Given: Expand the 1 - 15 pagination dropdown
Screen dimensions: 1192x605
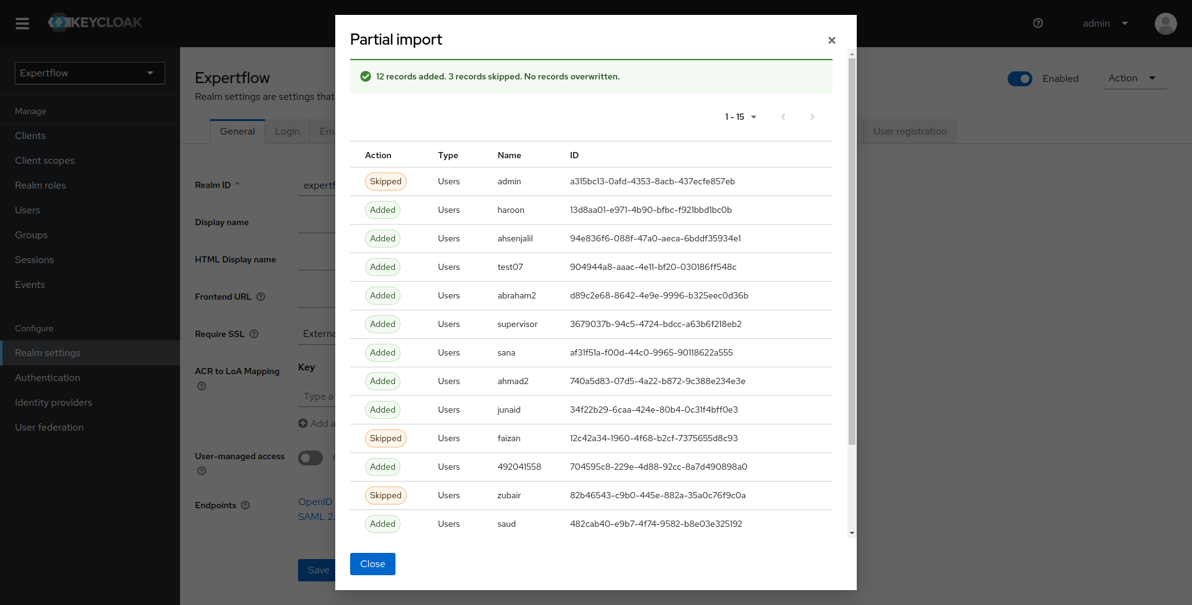Looking at the screenshot, I should (x=741, y=117).
